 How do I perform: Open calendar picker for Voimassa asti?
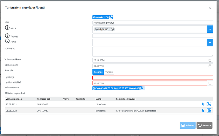(x=210, y=66)
